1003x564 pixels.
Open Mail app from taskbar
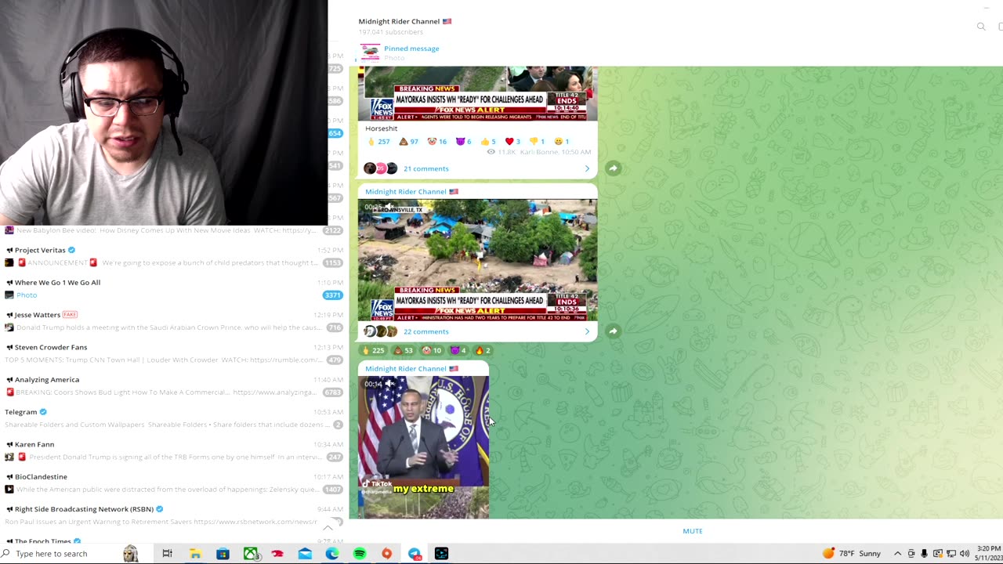pos(305,554)
